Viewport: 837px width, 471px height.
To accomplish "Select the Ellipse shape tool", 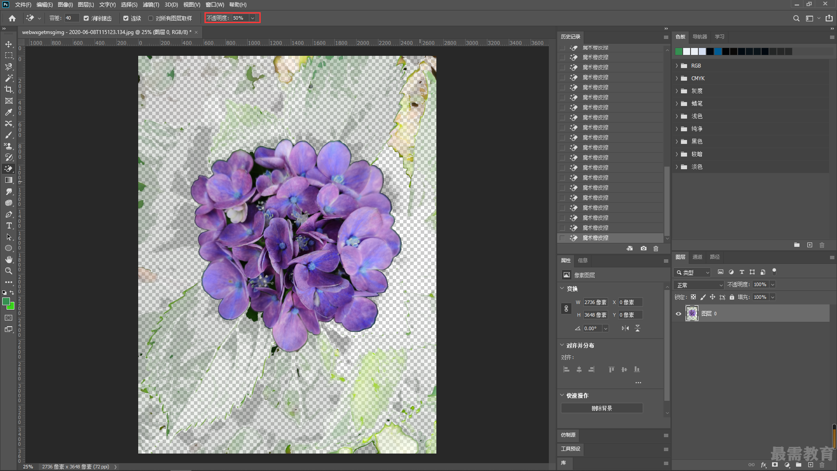I will (x=9, y=248).
